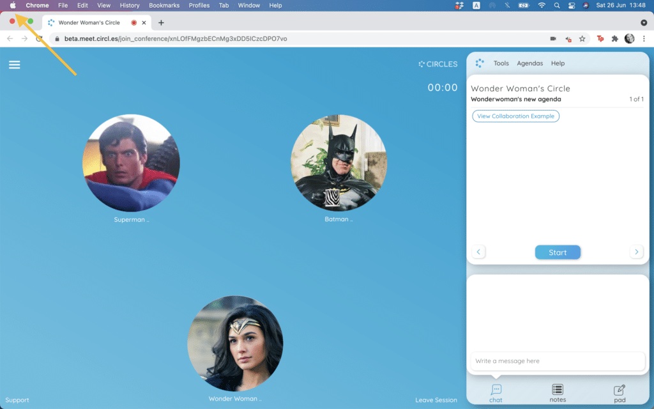Open Chrome's History menu
Image resolution: width=654 pixels, height=409 pixels.
click(130, 5)
